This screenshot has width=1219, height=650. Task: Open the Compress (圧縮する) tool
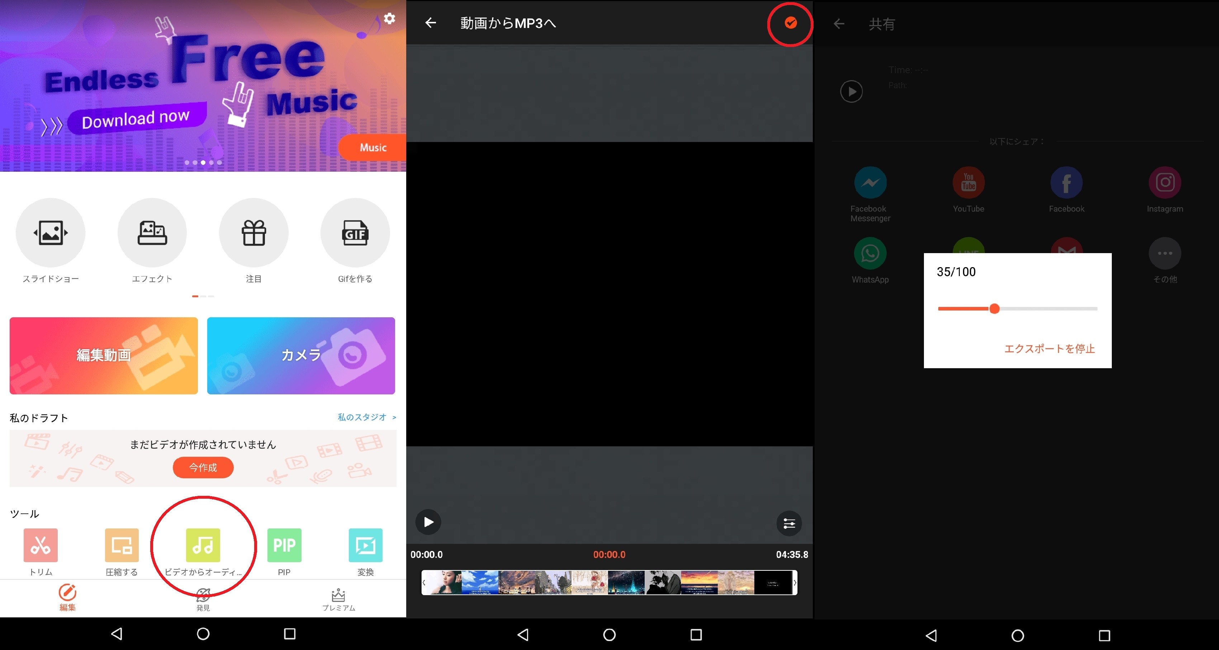122,545
